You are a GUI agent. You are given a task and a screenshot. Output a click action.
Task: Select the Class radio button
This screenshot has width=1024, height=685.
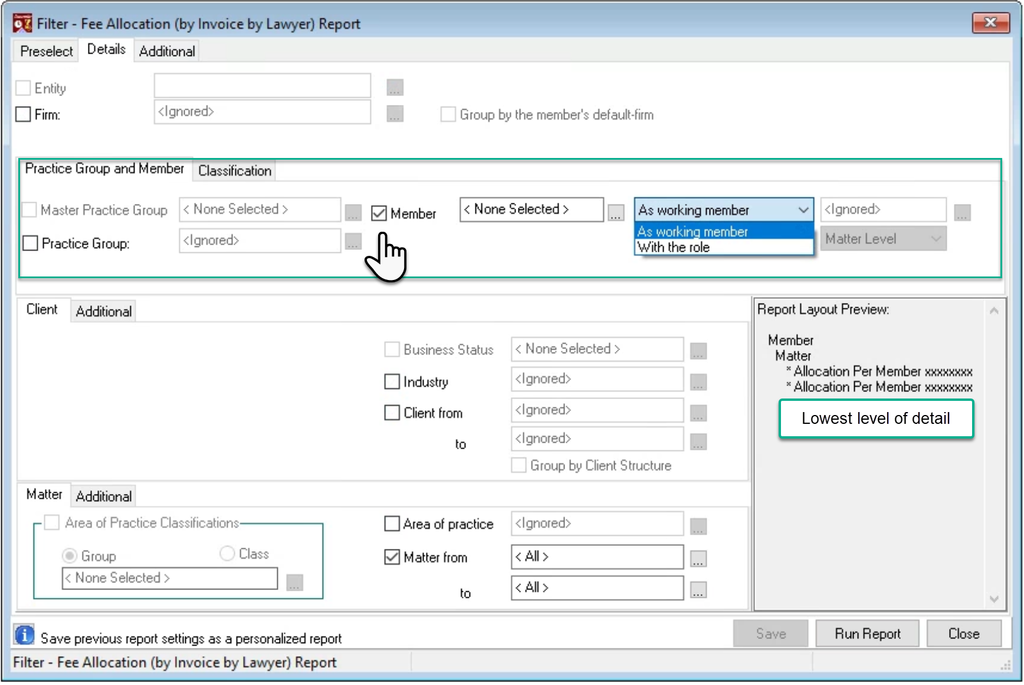click(x=227, y=554)
